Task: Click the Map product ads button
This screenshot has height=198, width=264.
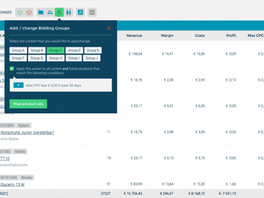Action: pos(28,104)
